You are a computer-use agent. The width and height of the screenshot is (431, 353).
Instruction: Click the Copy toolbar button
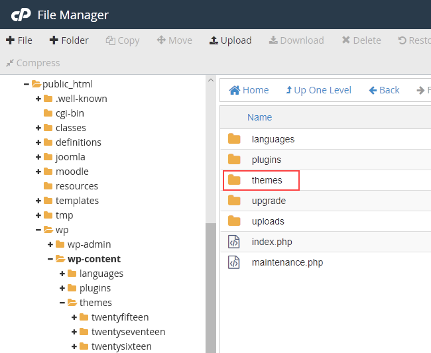[123, 40]
